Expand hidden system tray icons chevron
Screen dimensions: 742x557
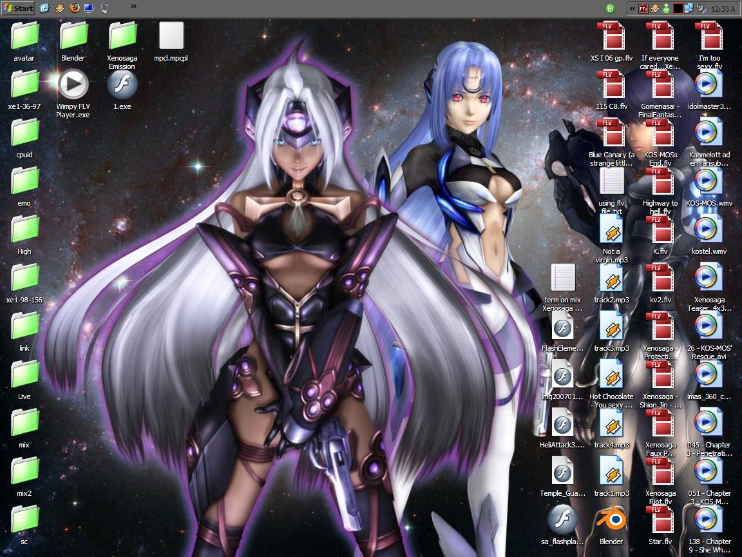(633, 8)
